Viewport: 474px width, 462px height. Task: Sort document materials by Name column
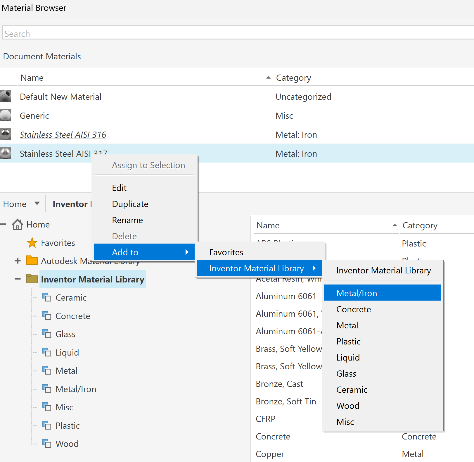[x=32, y=78]
